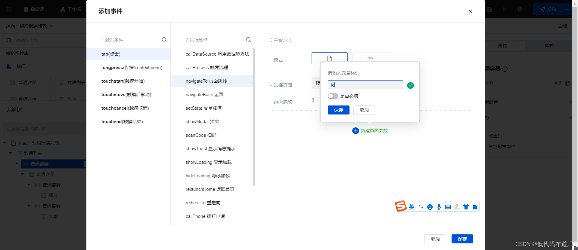Switch Sogou input language 英
The width and height of the screenshot is (578, 250).
pos(412,207)
